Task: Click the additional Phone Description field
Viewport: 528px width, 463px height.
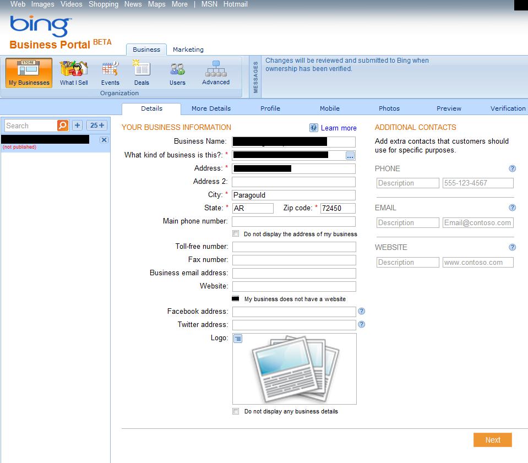Action: click(408, 183)
